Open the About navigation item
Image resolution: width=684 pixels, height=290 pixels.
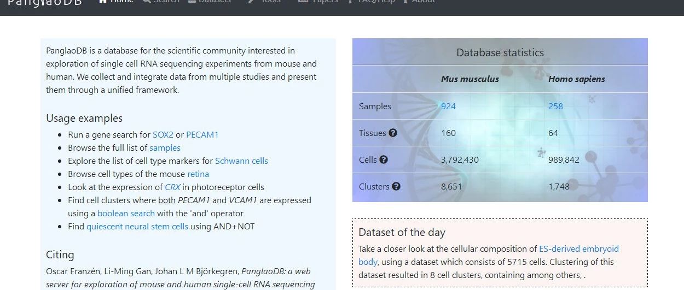(x=419, y=2)
